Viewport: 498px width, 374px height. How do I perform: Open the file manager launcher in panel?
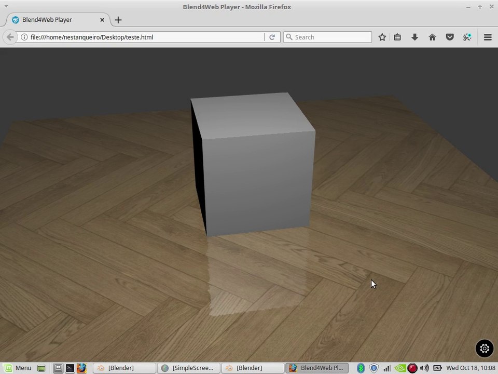(x=58, y=368)
